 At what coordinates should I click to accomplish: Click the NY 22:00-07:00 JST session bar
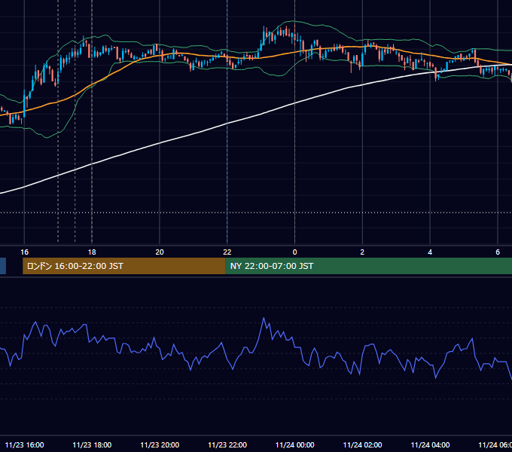[369, 266]
